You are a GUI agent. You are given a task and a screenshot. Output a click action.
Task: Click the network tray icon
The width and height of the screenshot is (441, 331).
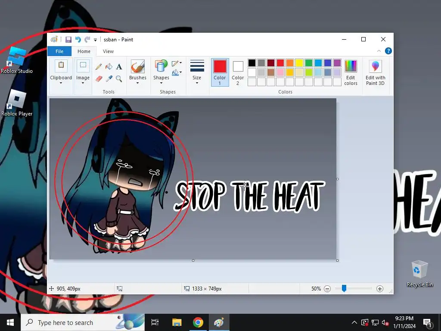point(375,322)
